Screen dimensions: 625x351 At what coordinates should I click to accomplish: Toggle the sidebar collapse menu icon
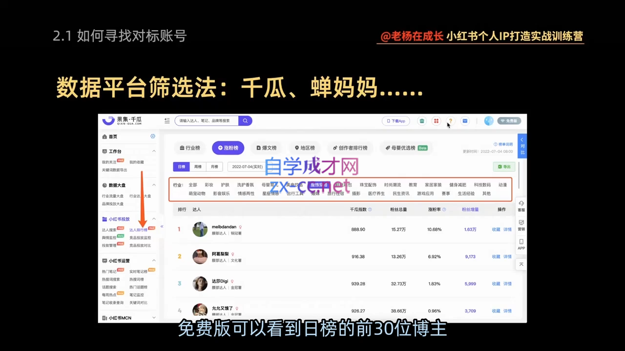click(x=167, y=121)
